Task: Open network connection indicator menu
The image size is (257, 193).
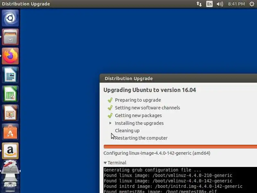Action: pyautogui.click(x=199, y=4)
